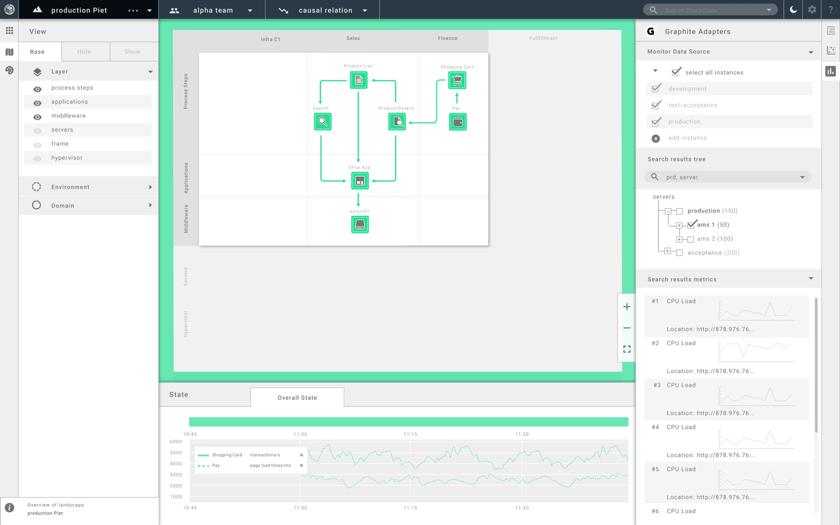Select the Product Details node icon
Screen dimensions: 840x525
pos(397,122)
